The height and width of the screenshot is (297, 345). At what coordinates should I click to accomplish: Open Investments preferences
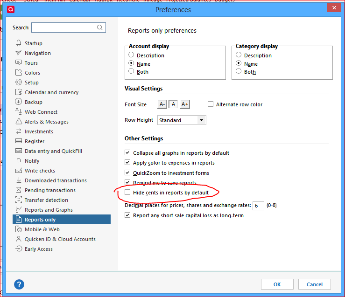pyautogui.click(x=39, y=131)
